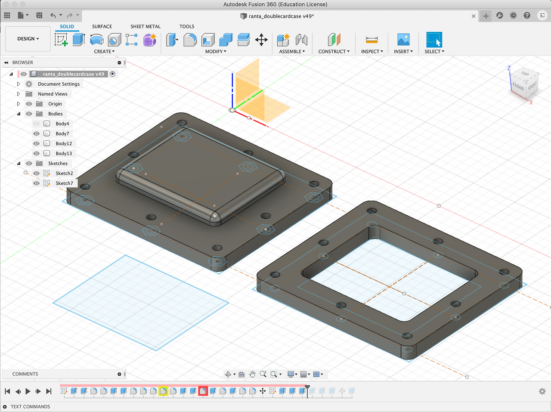The image size is (551, 412).
Task: Toggle visibility of Sketch2
Action: click(37, 173)
